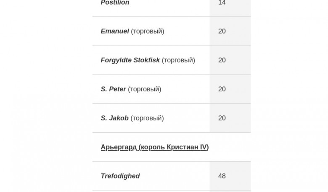This screenshot has height=192, width=328.
Task: Click the S. Jakob ship name
Action: point(115,118)
